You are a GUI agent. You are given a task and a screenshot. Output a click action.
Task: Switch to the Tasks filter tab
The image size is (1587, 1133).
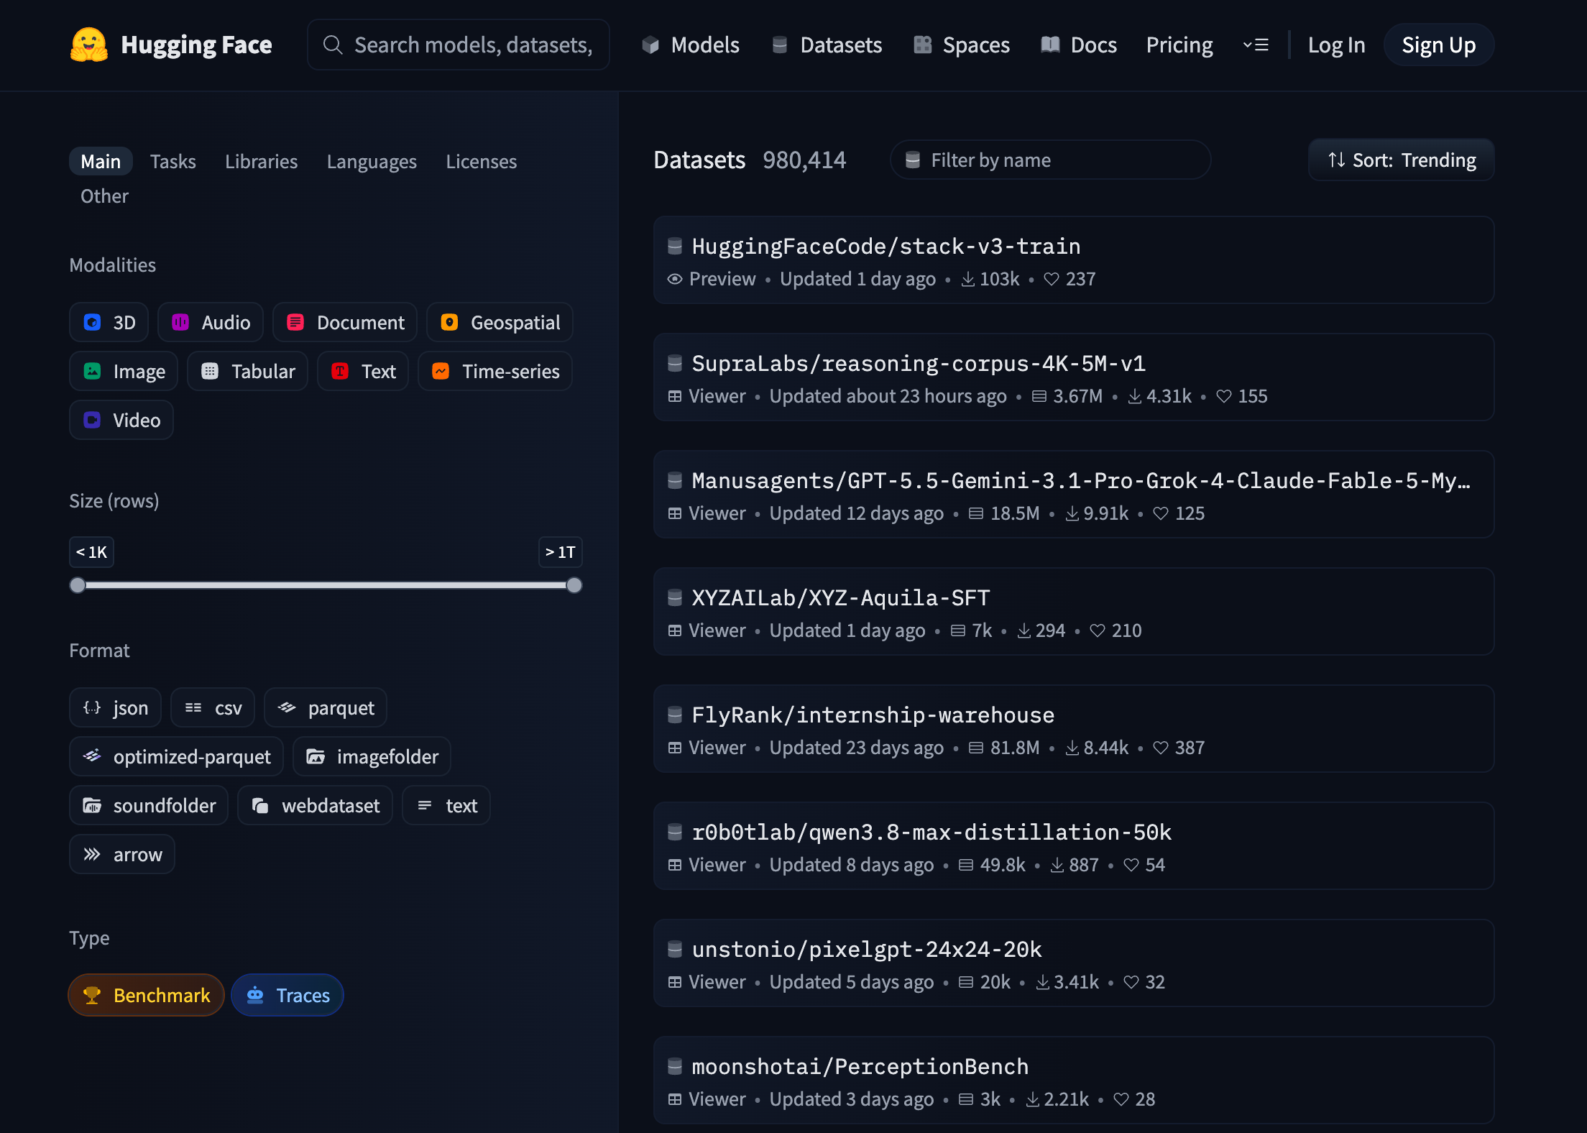[x=172, y=161]
